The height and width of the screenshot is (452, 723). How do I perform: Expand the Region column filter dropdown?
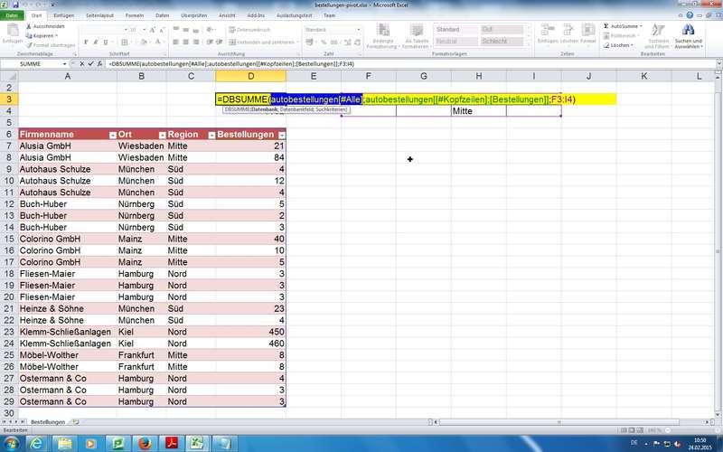(x=209, y=134)
